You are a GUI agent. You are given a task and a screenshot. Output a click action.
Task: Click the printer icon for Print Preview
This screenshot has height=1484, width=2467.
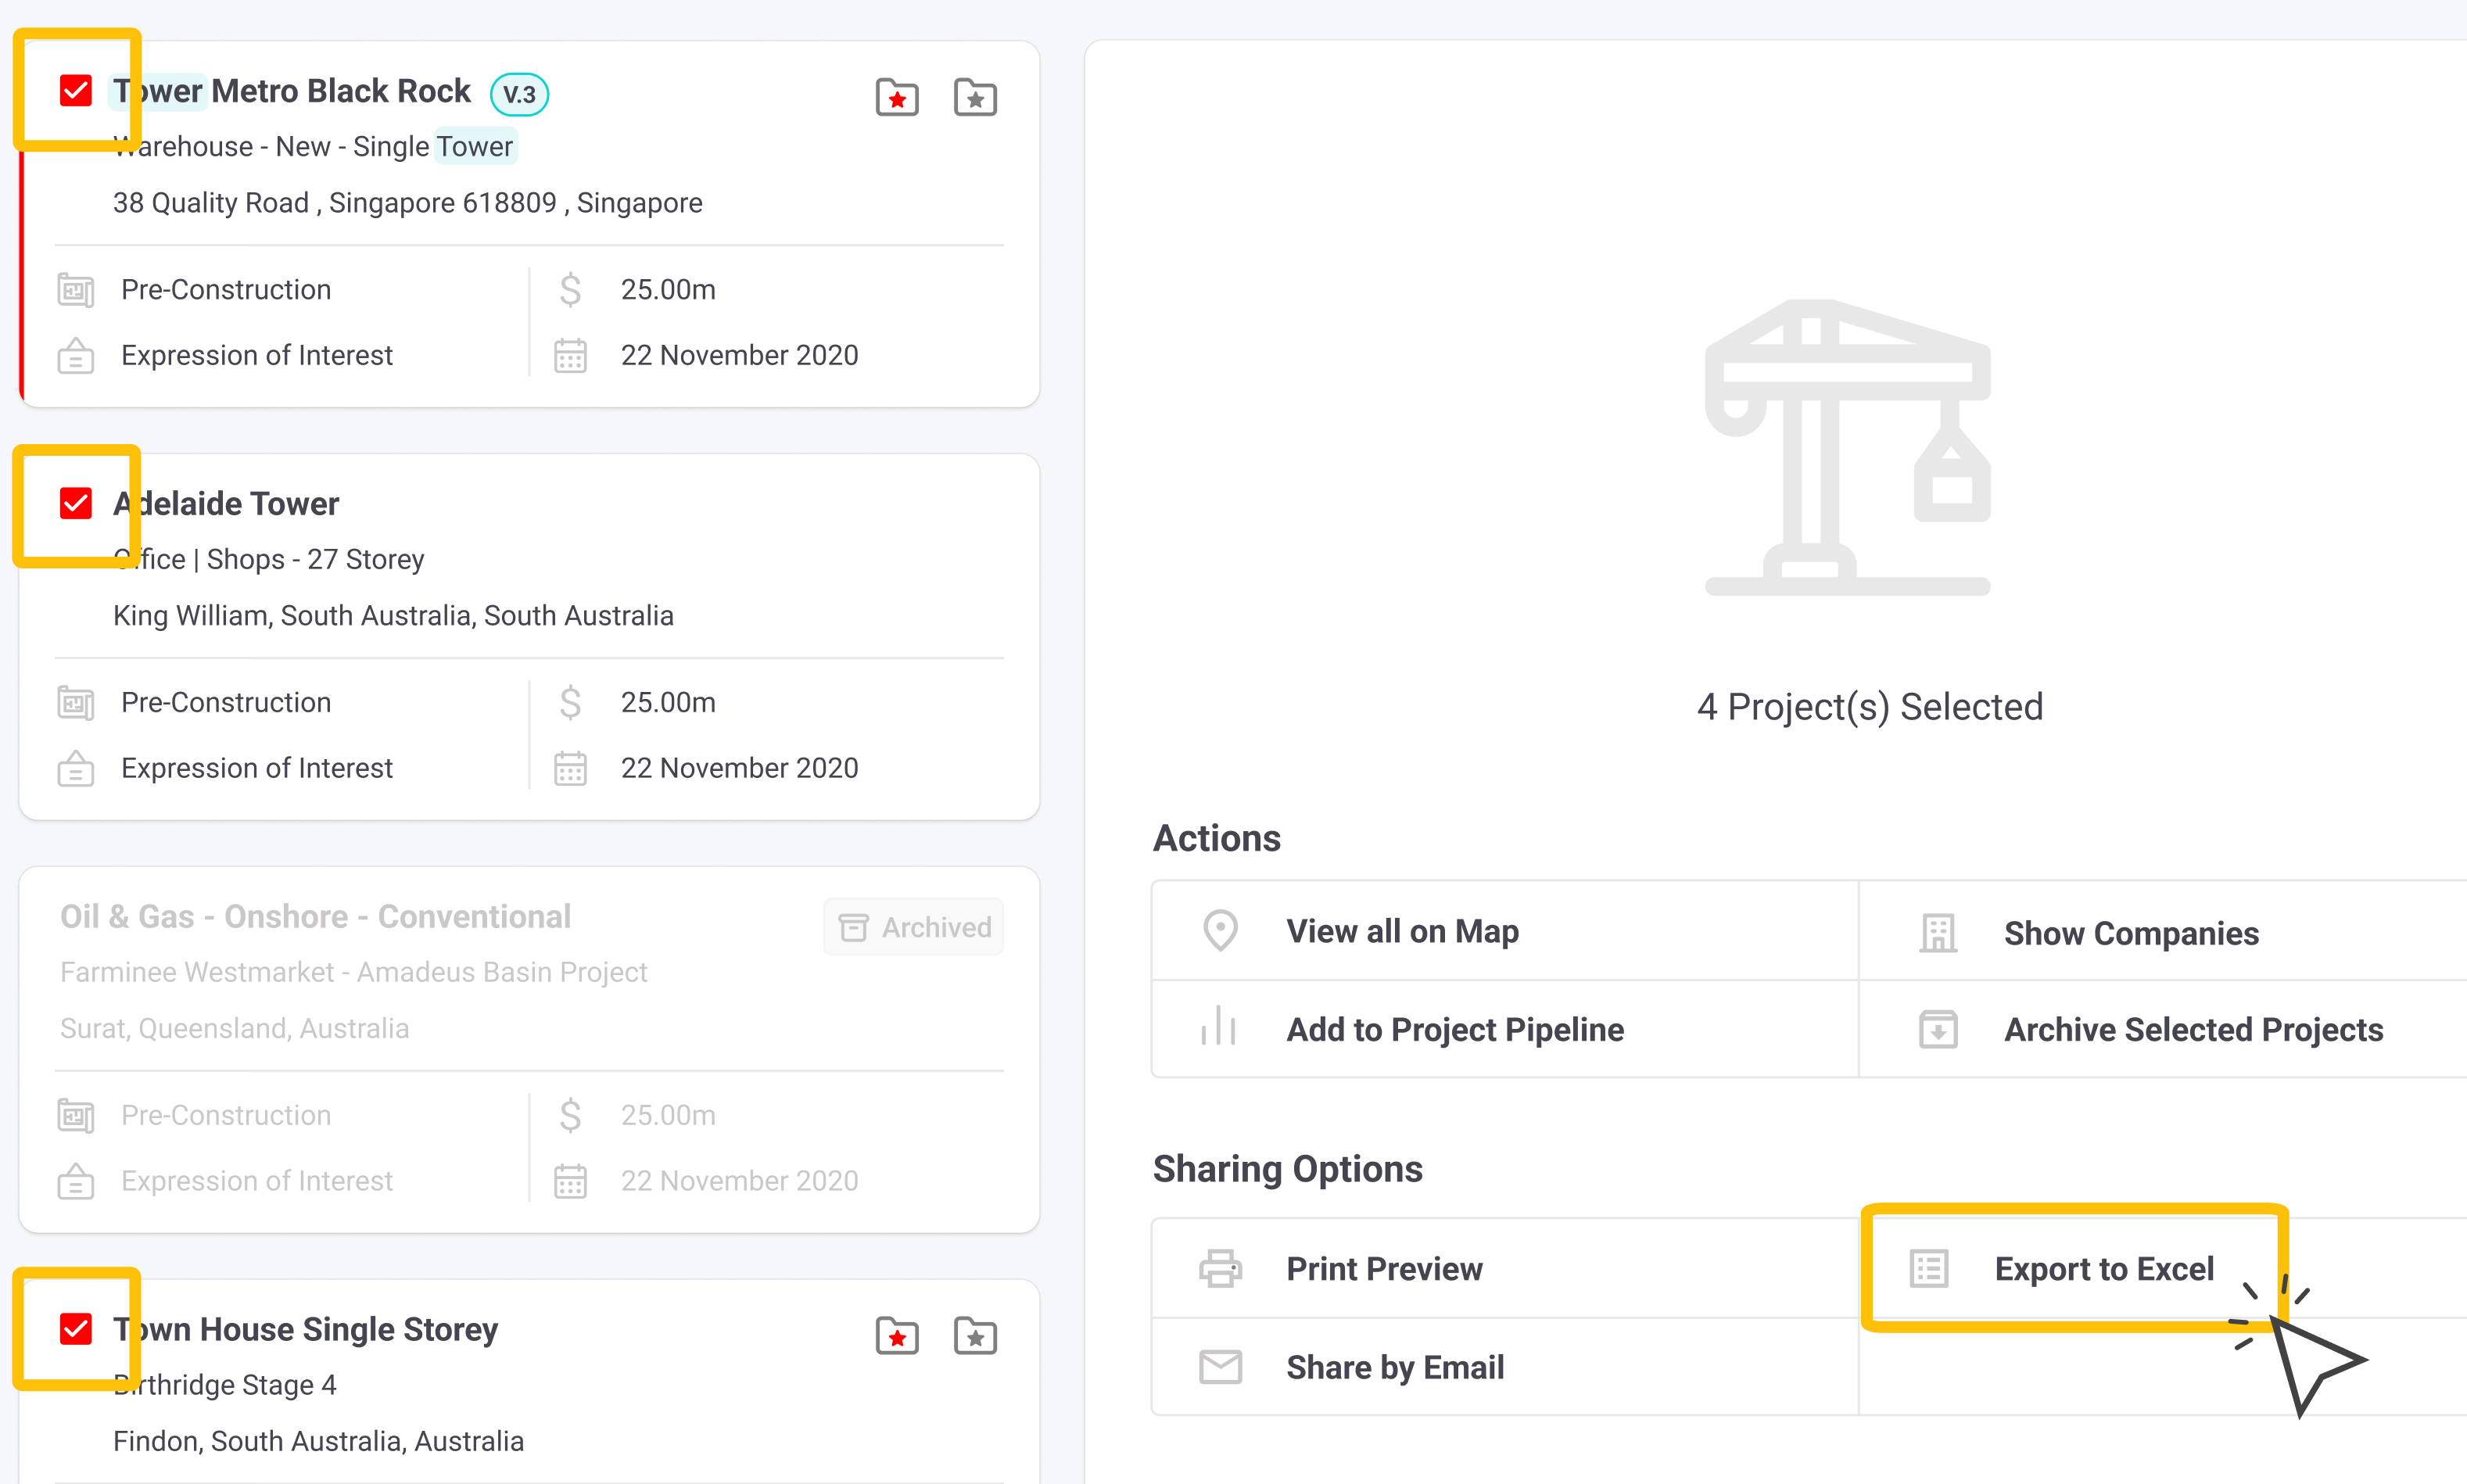pos(1220,1268)
